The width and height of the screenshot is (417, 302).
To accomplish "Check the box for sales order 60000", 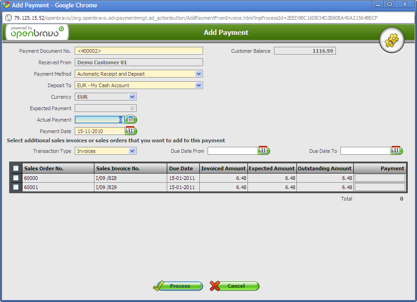I will point(16,178).
